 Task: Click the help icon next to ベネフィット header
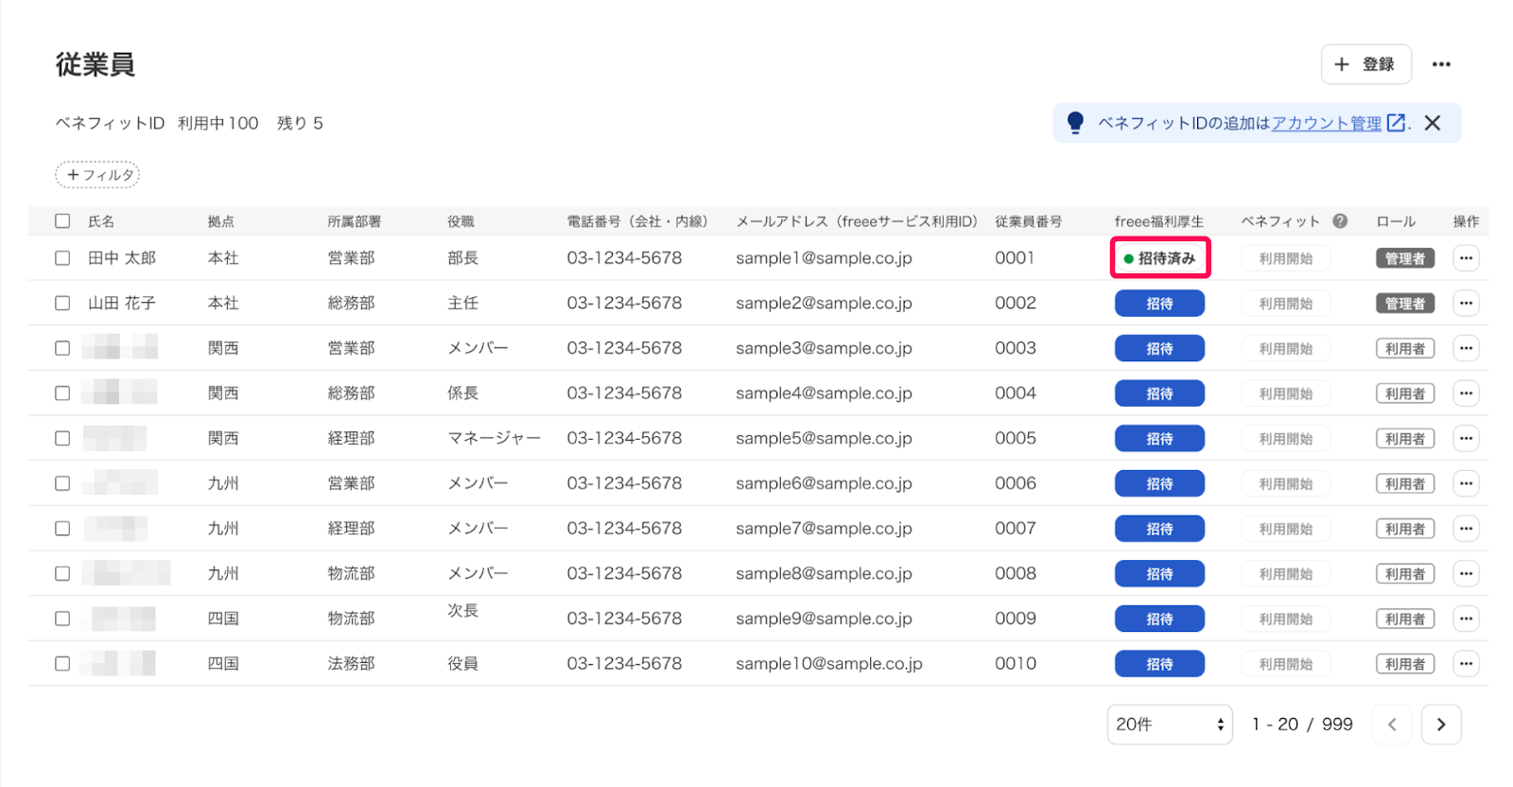1340,220
